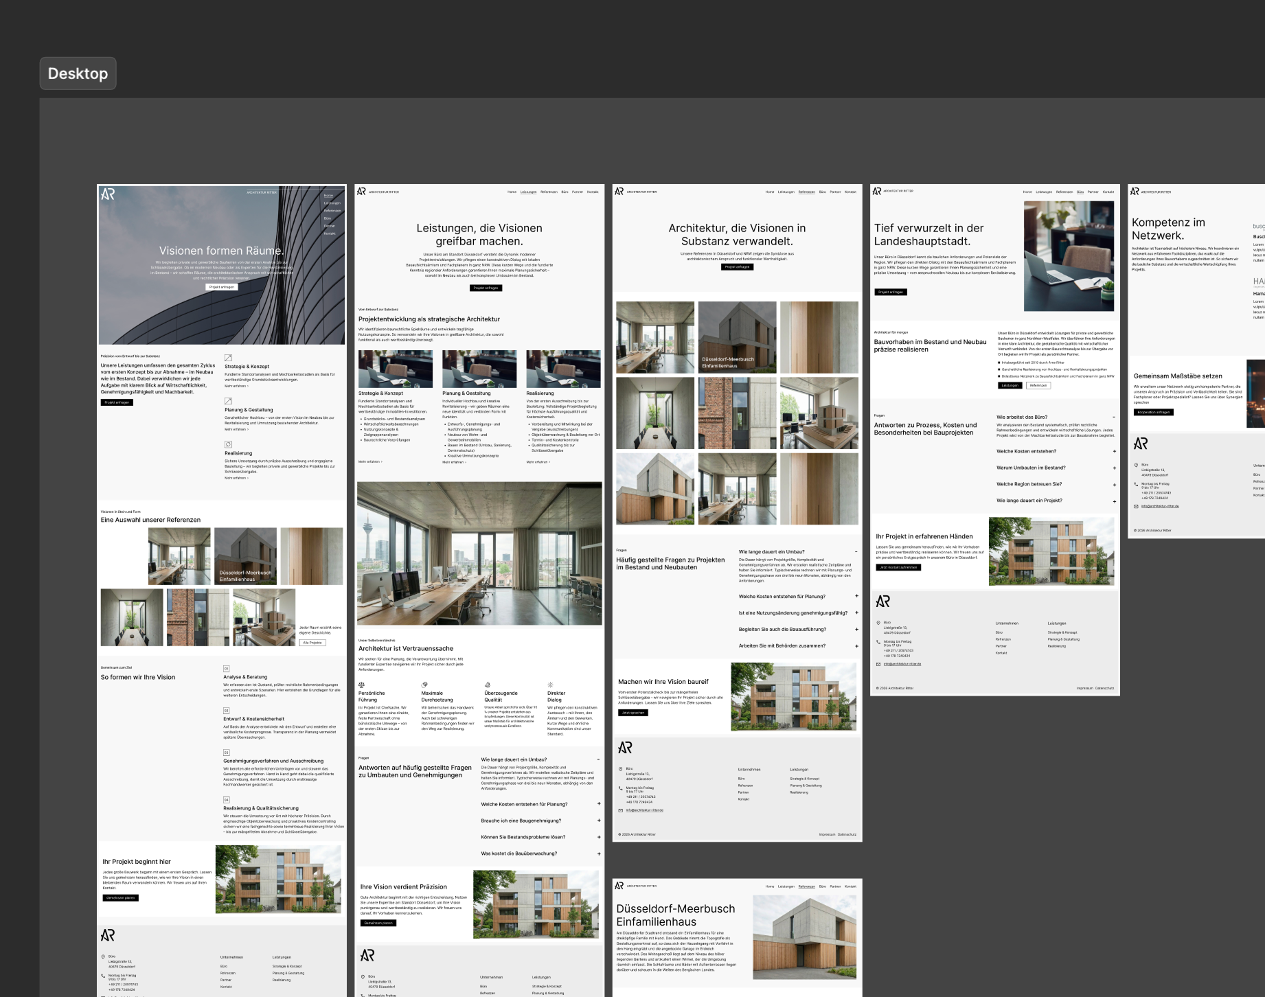
Task: Click the numbered 01 icon above Analyse & Beratung
Action: click(x=227, y=668)
